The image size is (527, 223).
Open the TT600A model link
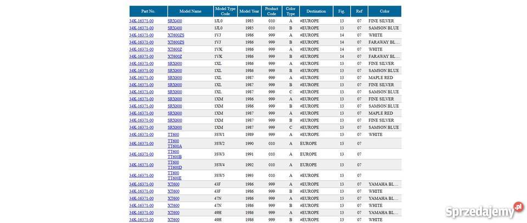point(175,146)
